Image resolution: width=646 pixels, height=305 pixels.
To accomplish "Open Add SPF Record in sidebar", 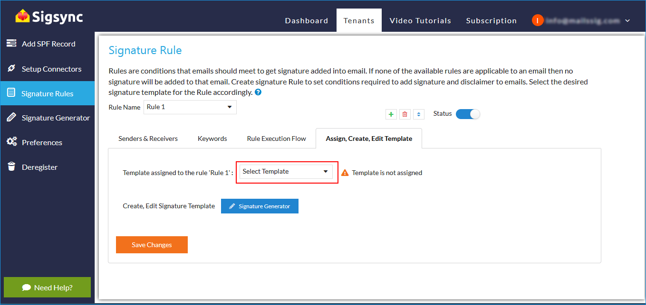I will pos(48,44).
